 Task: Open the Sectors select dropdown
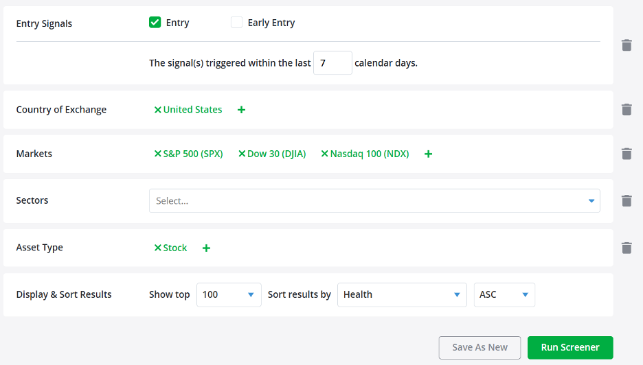click(x=374, y=201)
